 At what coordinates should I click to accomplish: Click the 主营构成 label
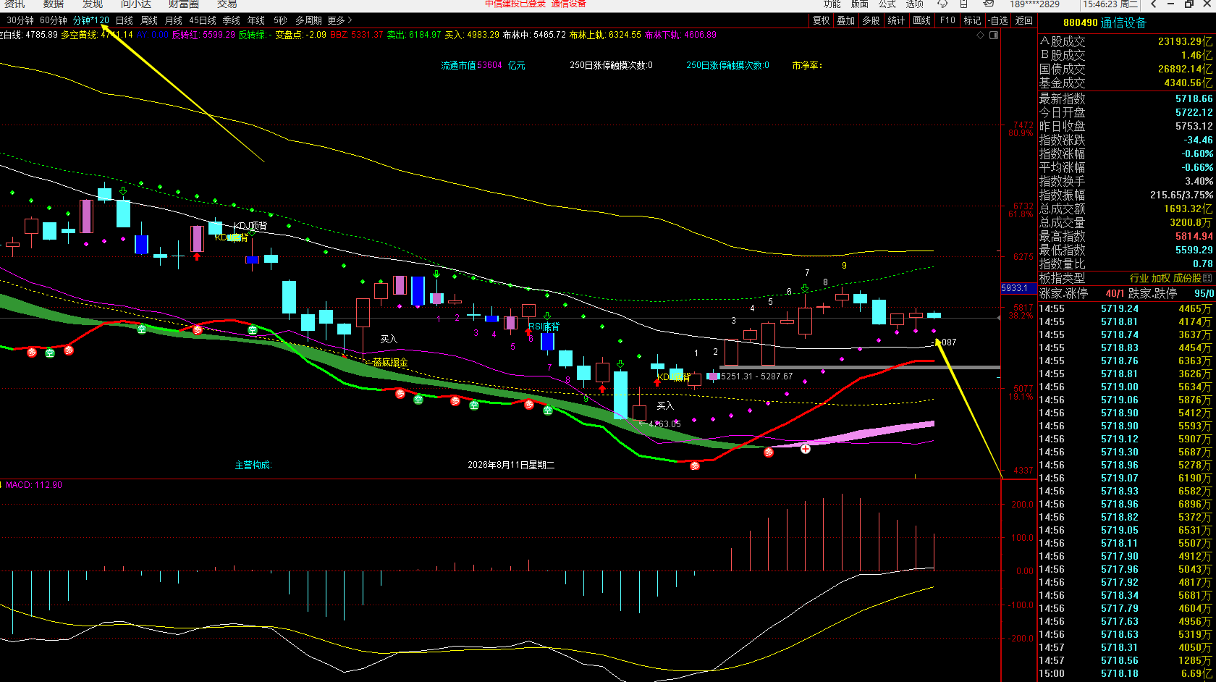[x=253, y=465]
